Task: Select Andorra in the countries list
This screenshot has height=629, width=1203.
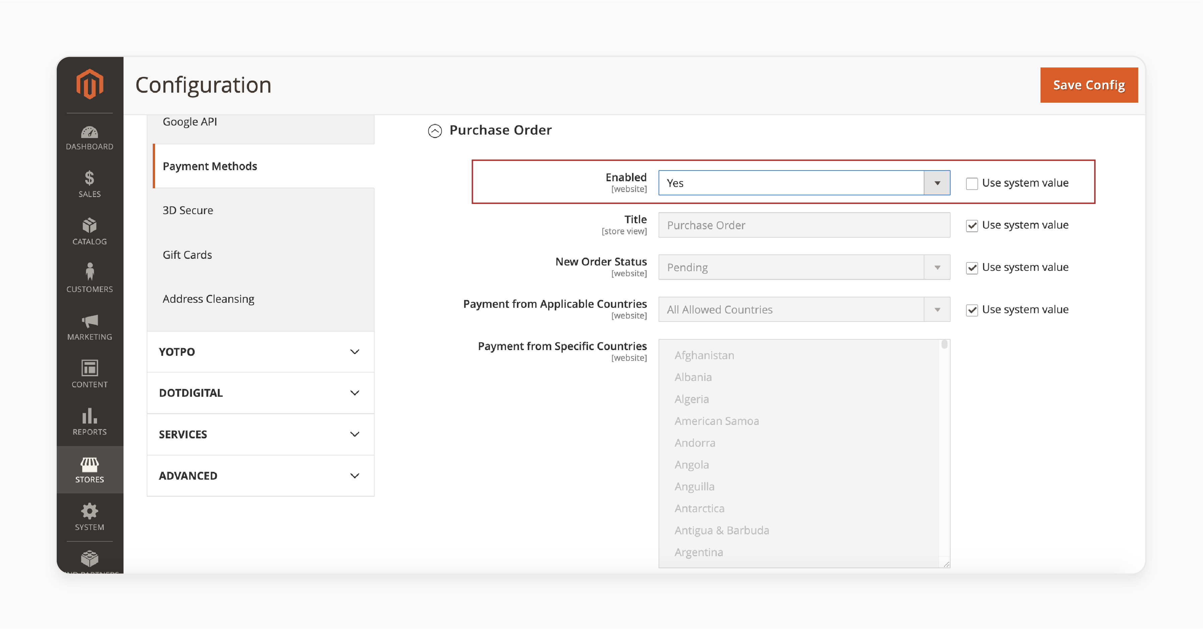Action: [x=695, y=443]
